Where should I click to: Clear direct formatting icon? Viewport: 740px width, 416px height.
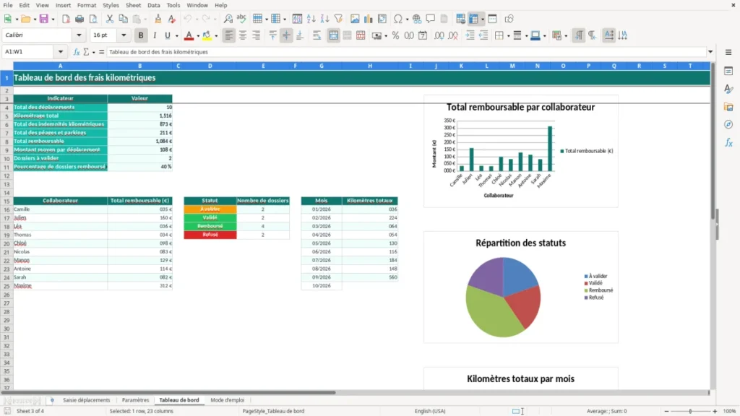coord(172,19)
